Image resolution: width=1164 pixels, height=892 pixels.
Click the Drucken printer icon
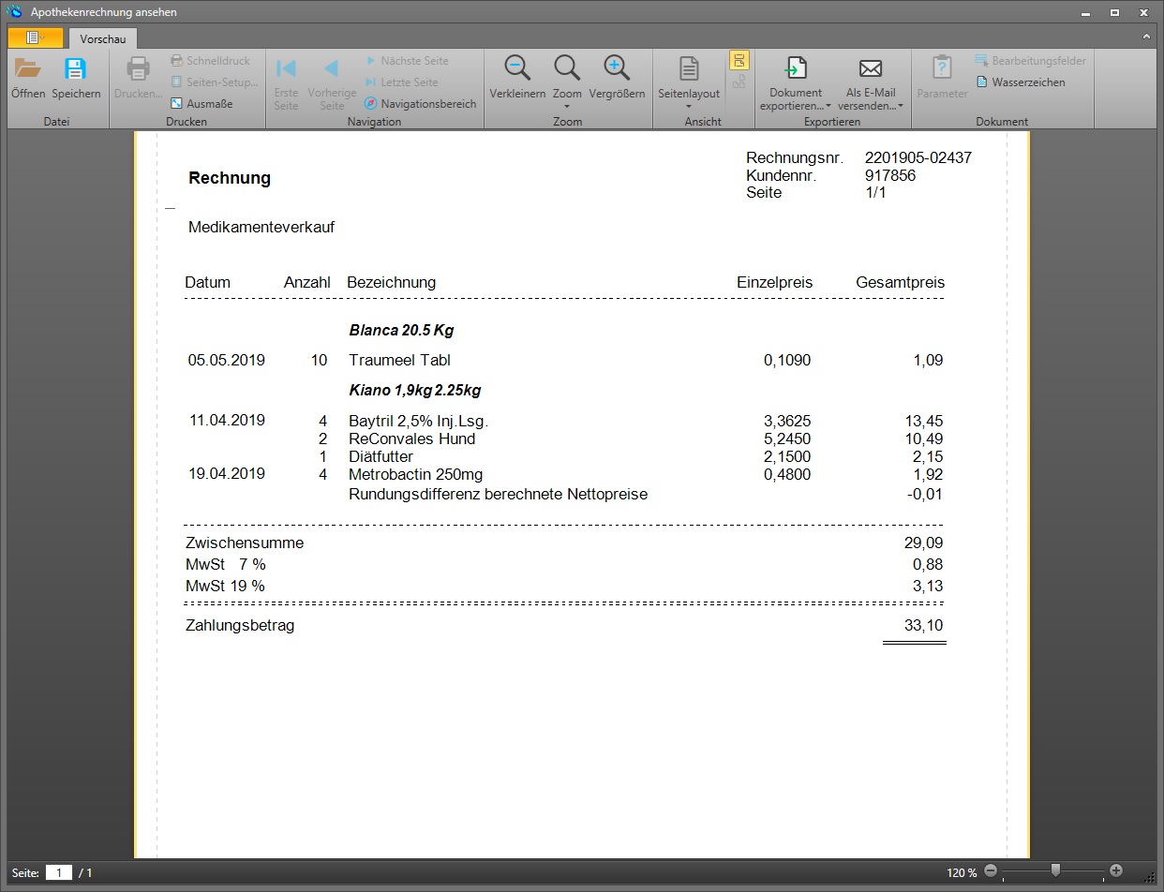(139, 78)
